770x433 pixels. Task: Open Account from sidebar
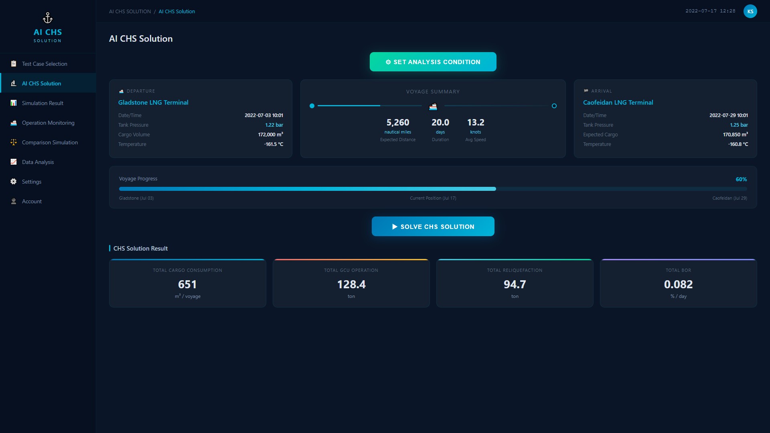click(x=48, y=201)
